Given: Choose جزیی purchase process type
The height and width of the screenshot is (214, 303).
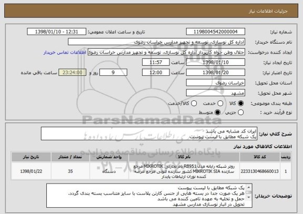Looking at the screenshot, I should click(240, 113).
